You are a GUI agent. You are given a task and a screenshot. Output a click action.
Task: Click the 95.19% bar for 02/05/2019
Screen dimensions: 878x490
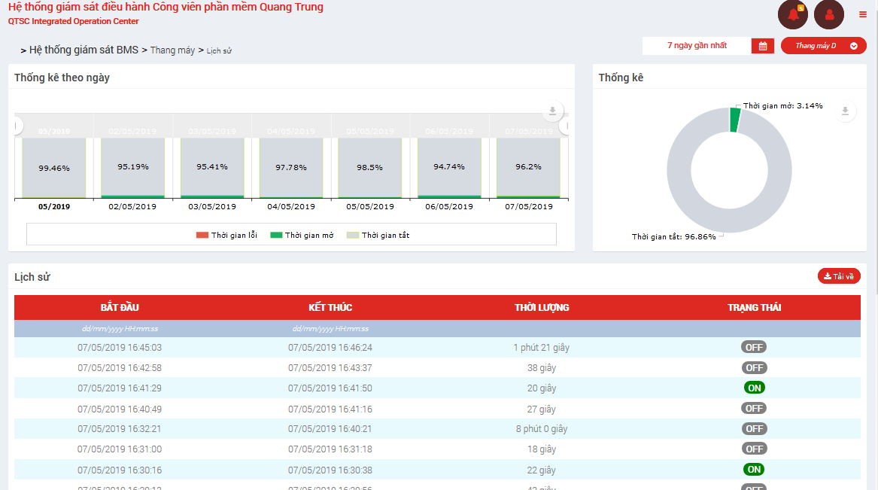coord(132,167)
